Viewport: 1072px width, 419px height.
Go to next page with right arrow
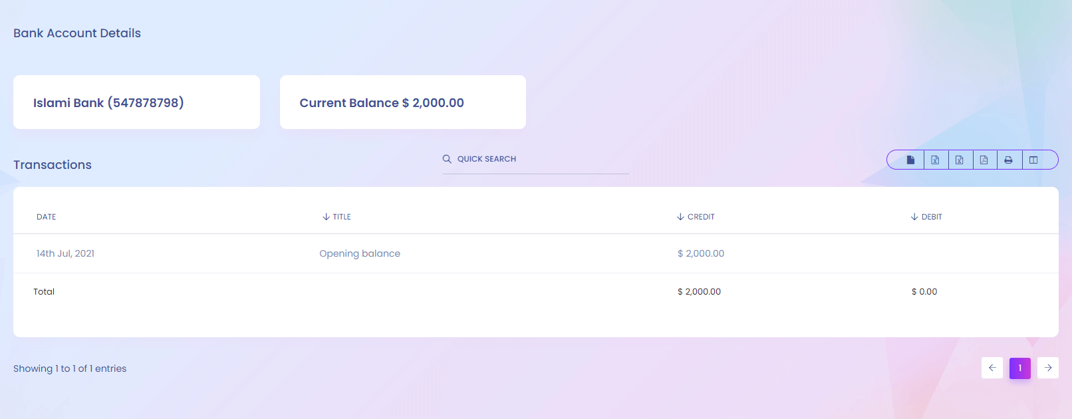point(1048,368)
